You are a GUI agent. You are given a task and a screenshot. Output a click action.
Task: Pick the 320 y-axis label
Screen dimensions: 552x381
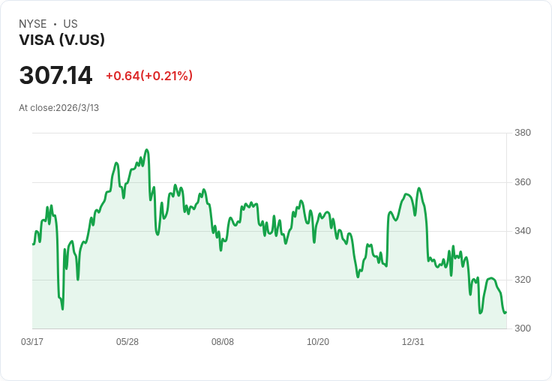(x=523, y=280)
